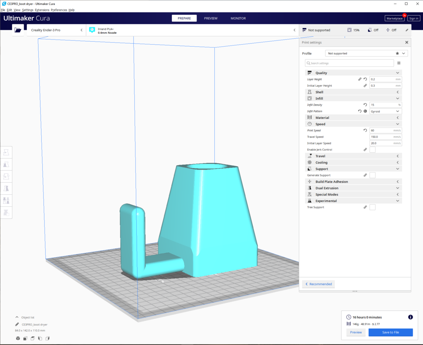Enable Generate Support checkbox
Image resolution: width=423 pixels, height=345 pixels.
372,175
